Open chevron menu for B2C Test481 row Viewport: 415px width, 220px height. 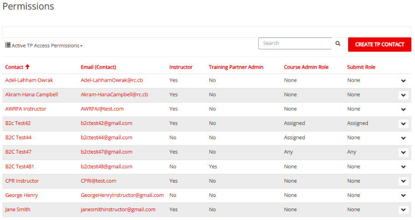[403, 167]
